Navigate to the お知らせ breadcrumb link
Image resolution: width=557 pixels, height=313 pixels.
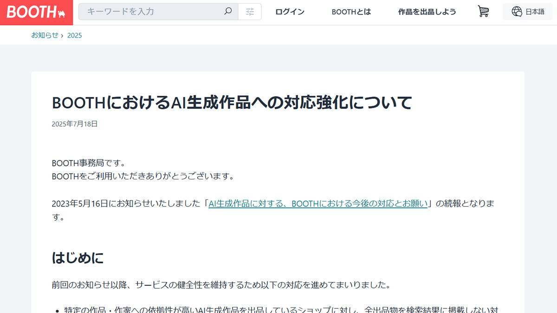(45, 35)
